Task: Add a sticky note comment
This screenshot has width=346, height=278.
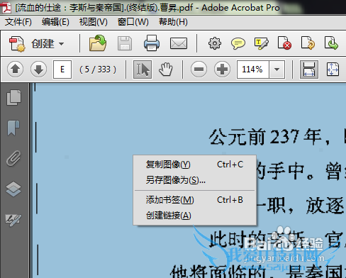Action: click(238, 43)
